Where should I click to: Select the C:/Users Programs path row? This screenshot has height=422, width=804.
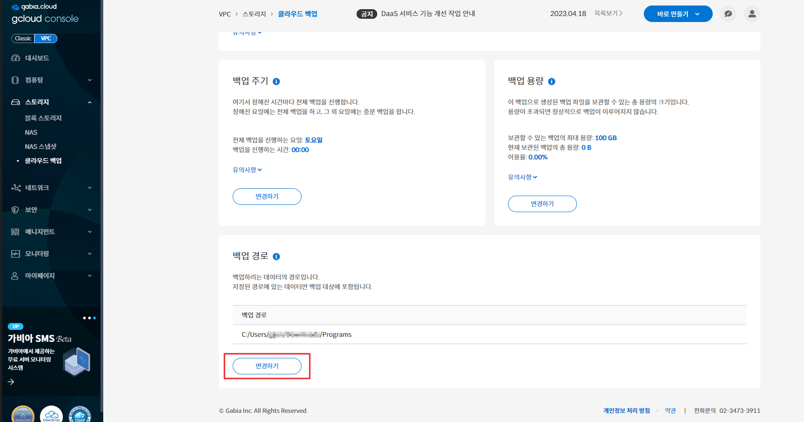(x=490, y=334)
